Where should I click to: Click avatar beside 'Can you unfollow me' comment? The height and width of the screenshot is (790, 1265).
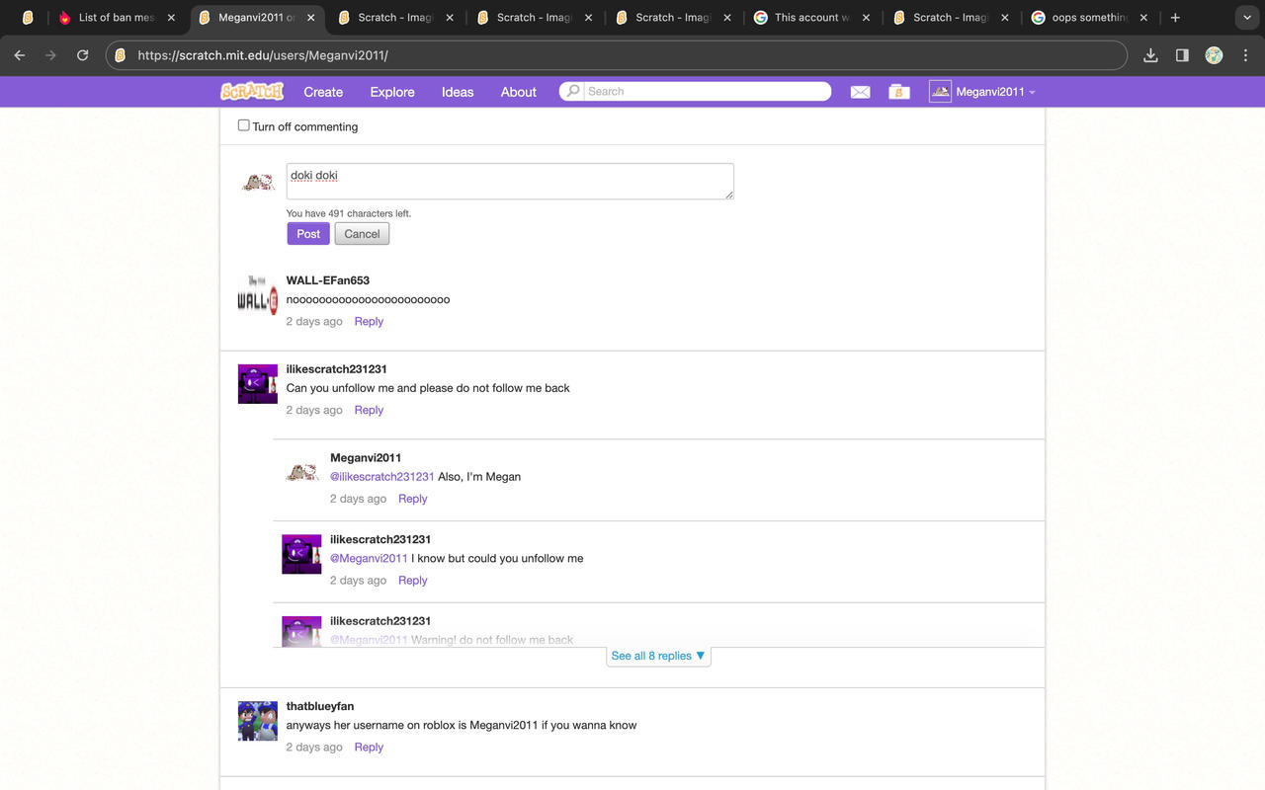tap(257, 383)
